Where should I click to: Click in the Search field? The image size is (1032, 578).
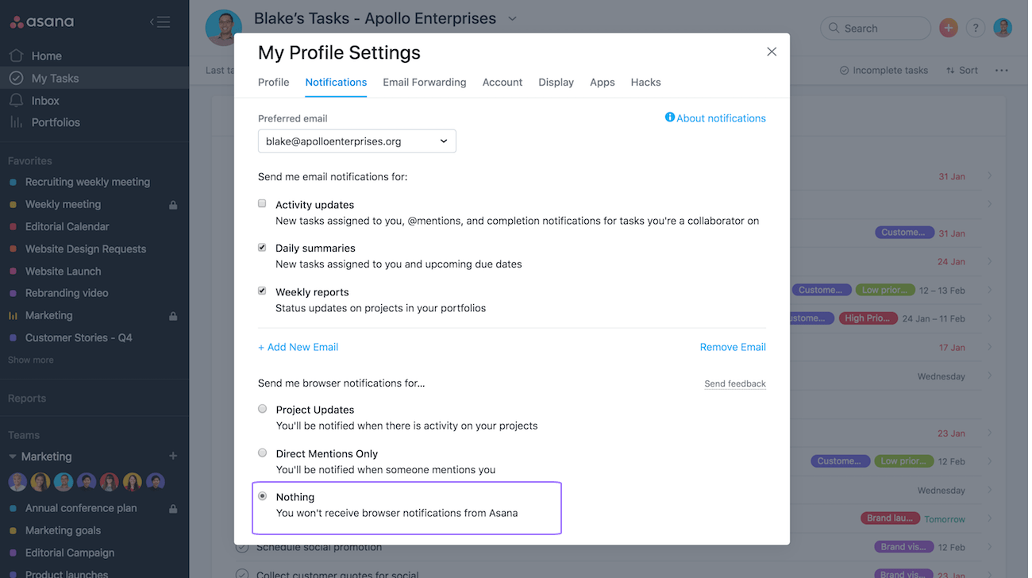(x=876, y=28)
